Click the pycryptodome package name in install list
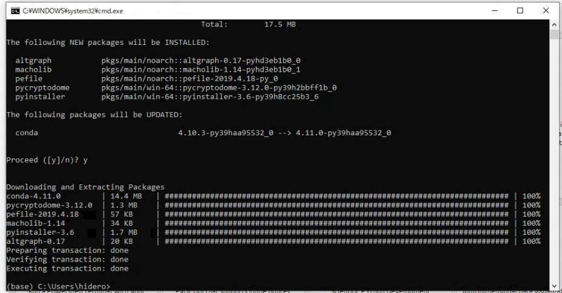Viewport: 562px width, 293px height. click(x=43, y=87)
